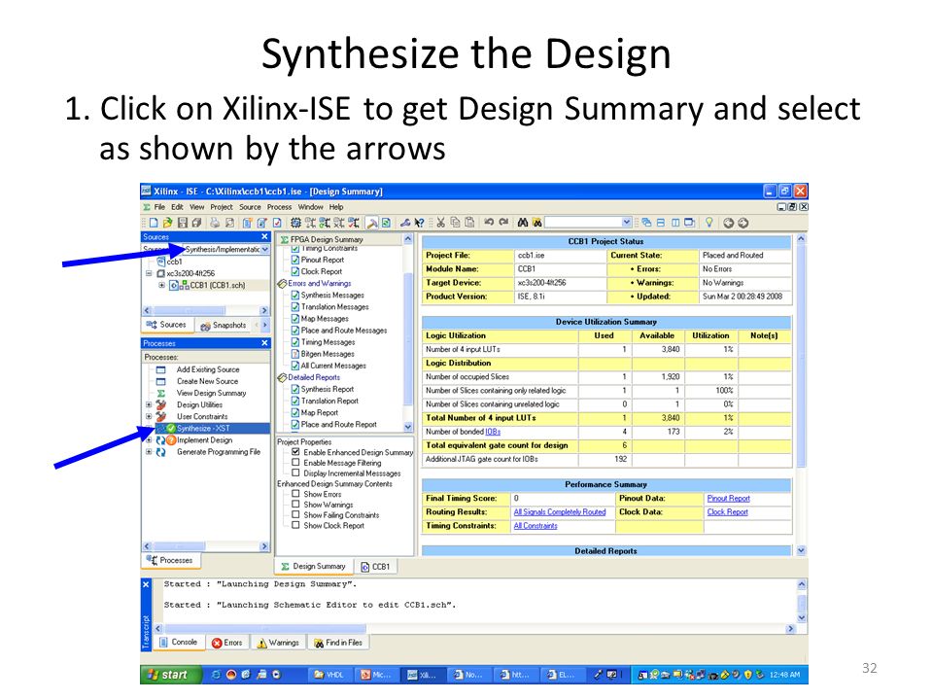Open the toolbar search combo box dropdown
The height and width of the screenshot is (700, 933).
[626, 223]
